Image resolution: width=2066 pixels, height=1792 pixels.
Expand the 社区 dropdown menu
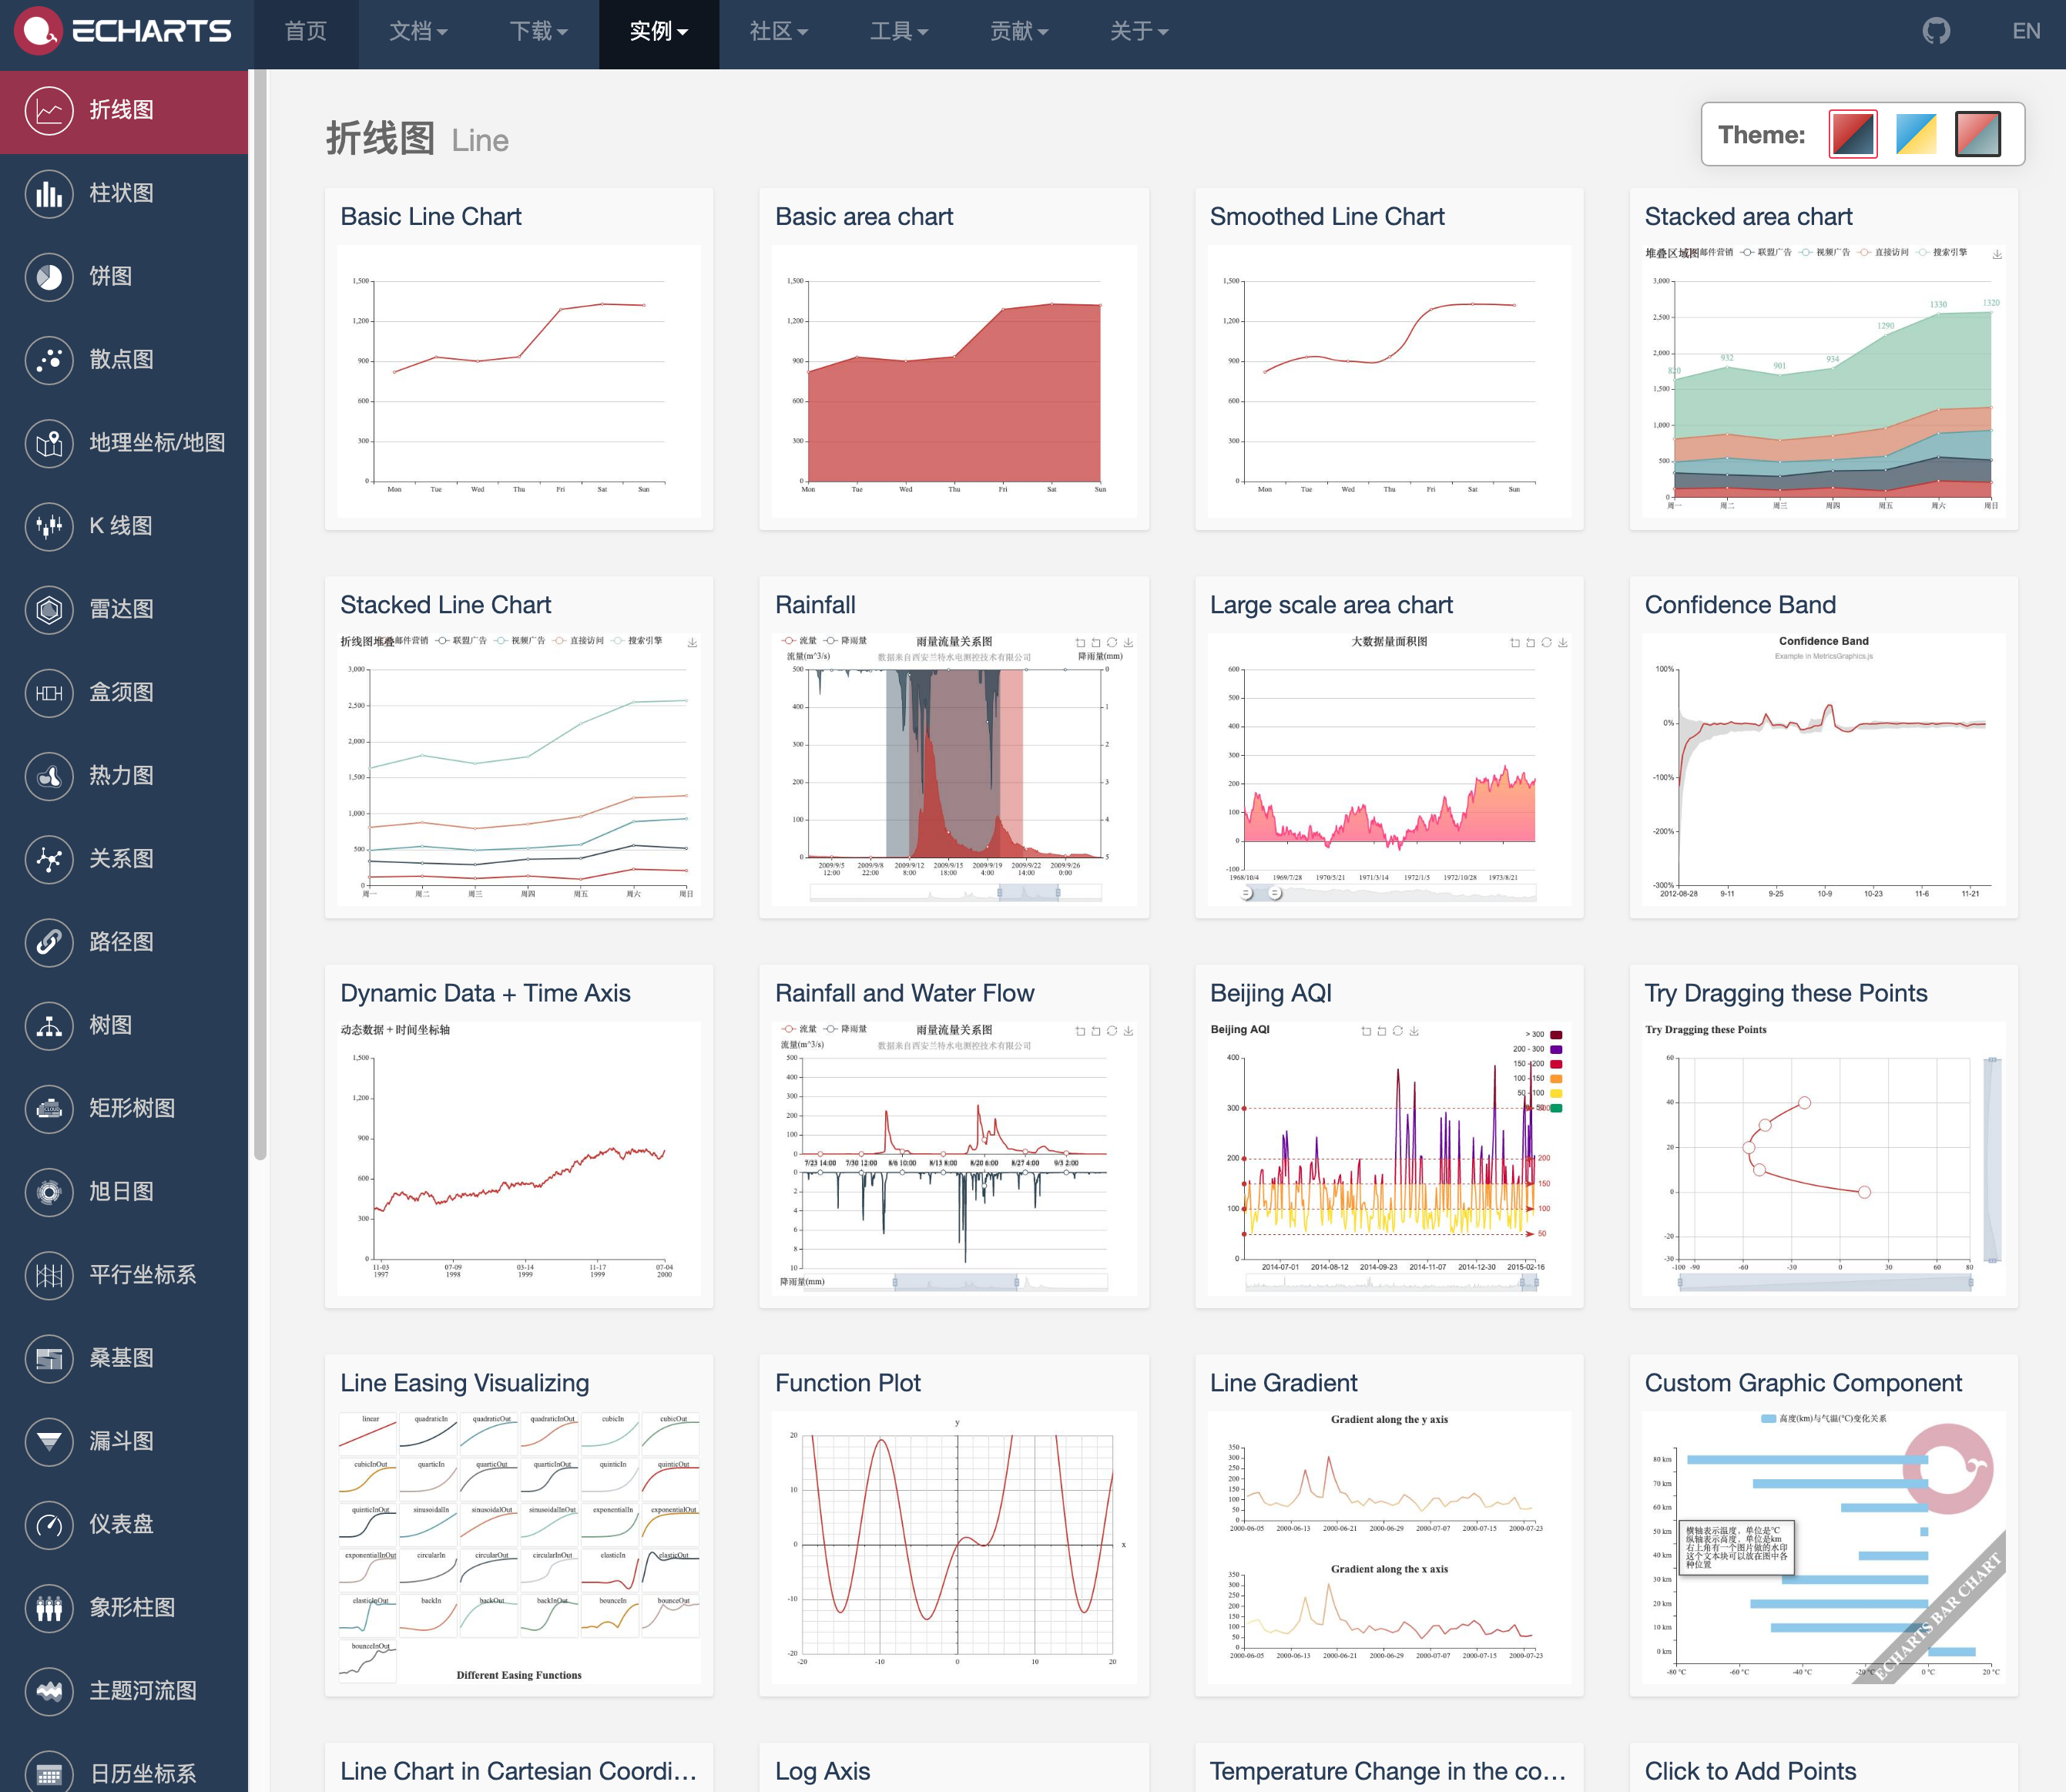point(779,32)
